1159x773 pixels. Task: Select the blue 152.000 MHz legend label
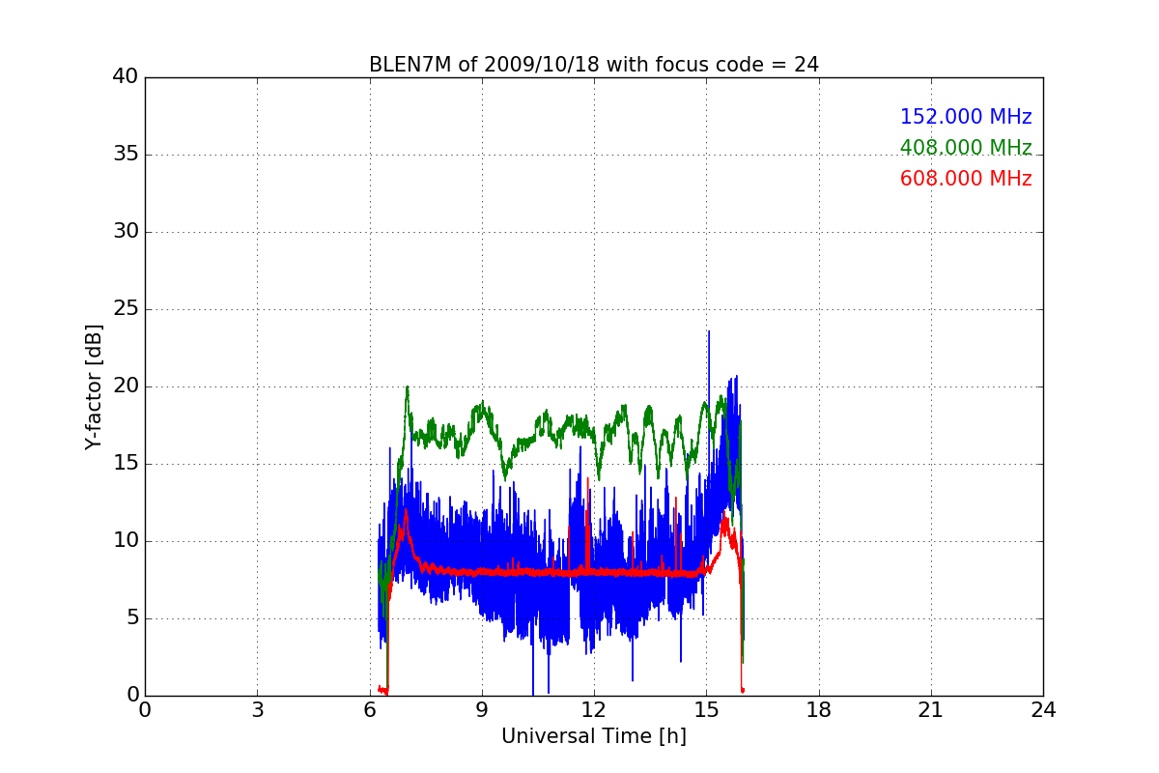point(966,117)
